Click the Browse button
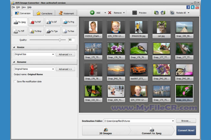Image resolution: width=211 pixels, height=140 pixels. pyautogui.click(x=186, y=121)
